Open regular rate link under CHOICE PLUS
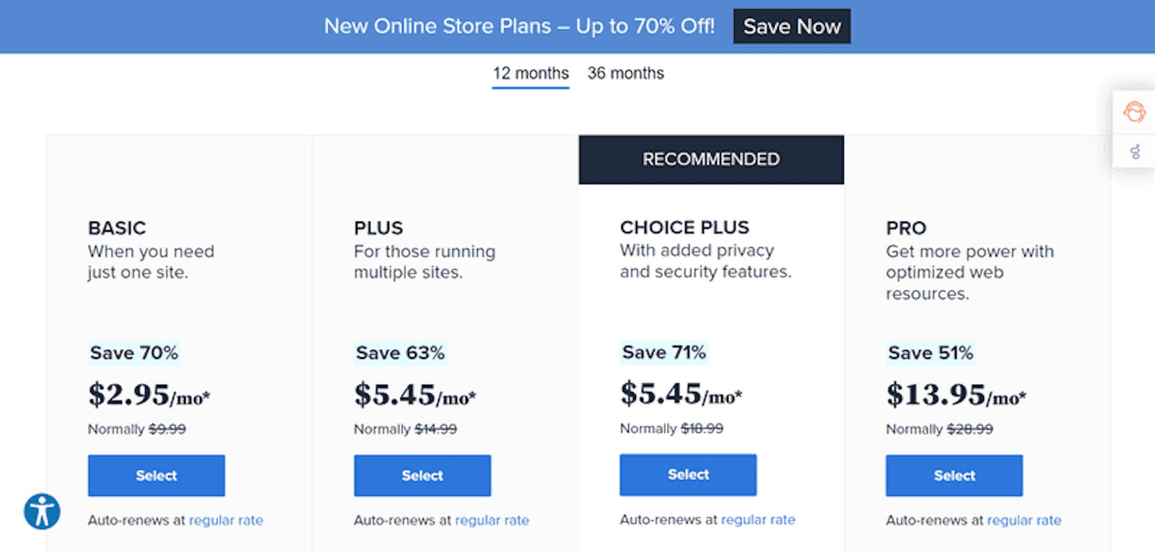This screenshot has height=553, width=1155. pos(758,519)
